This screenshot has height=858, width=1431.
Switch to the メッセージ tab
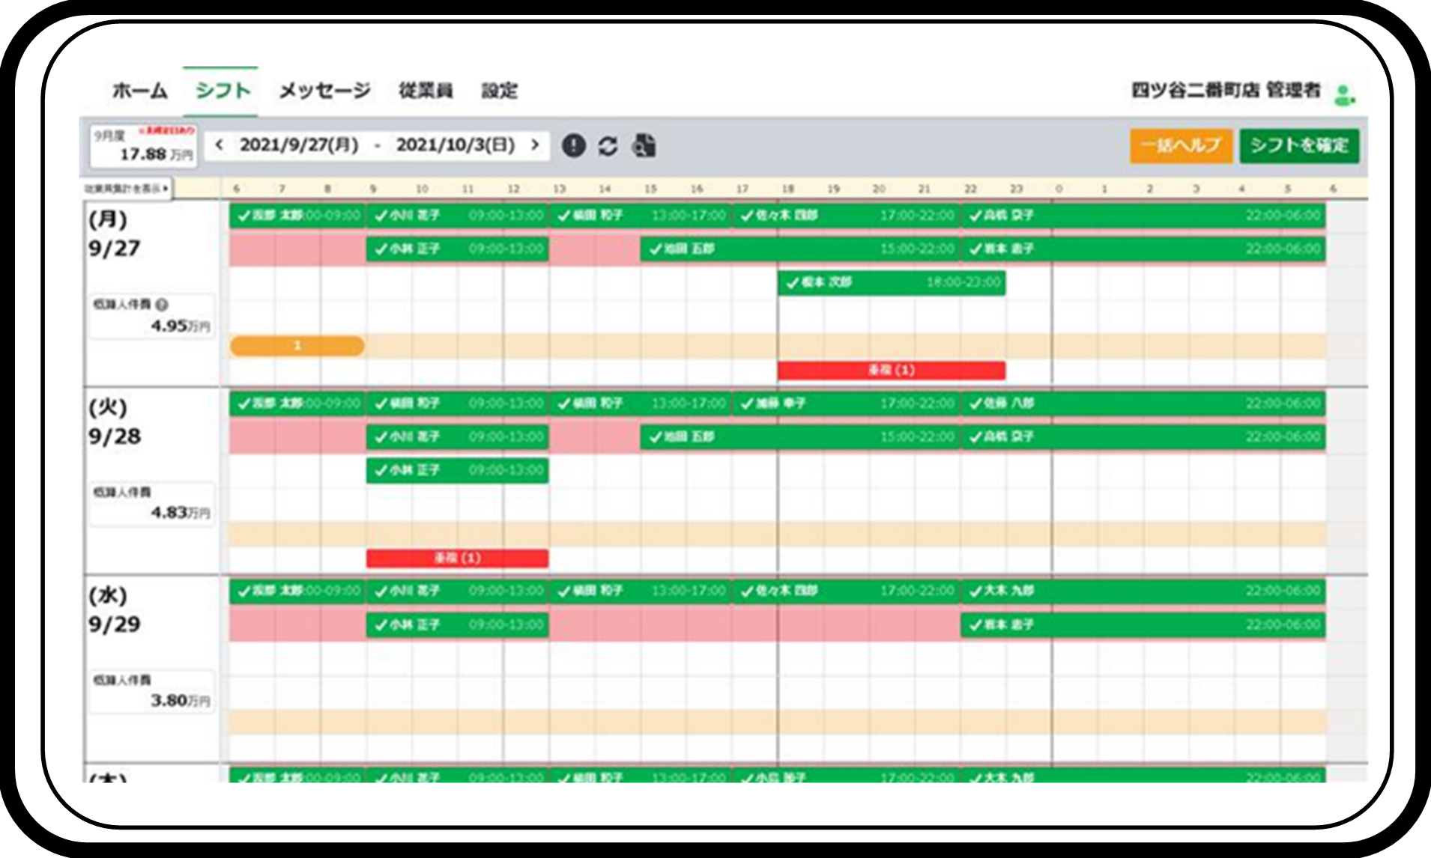tap(324, 91)
